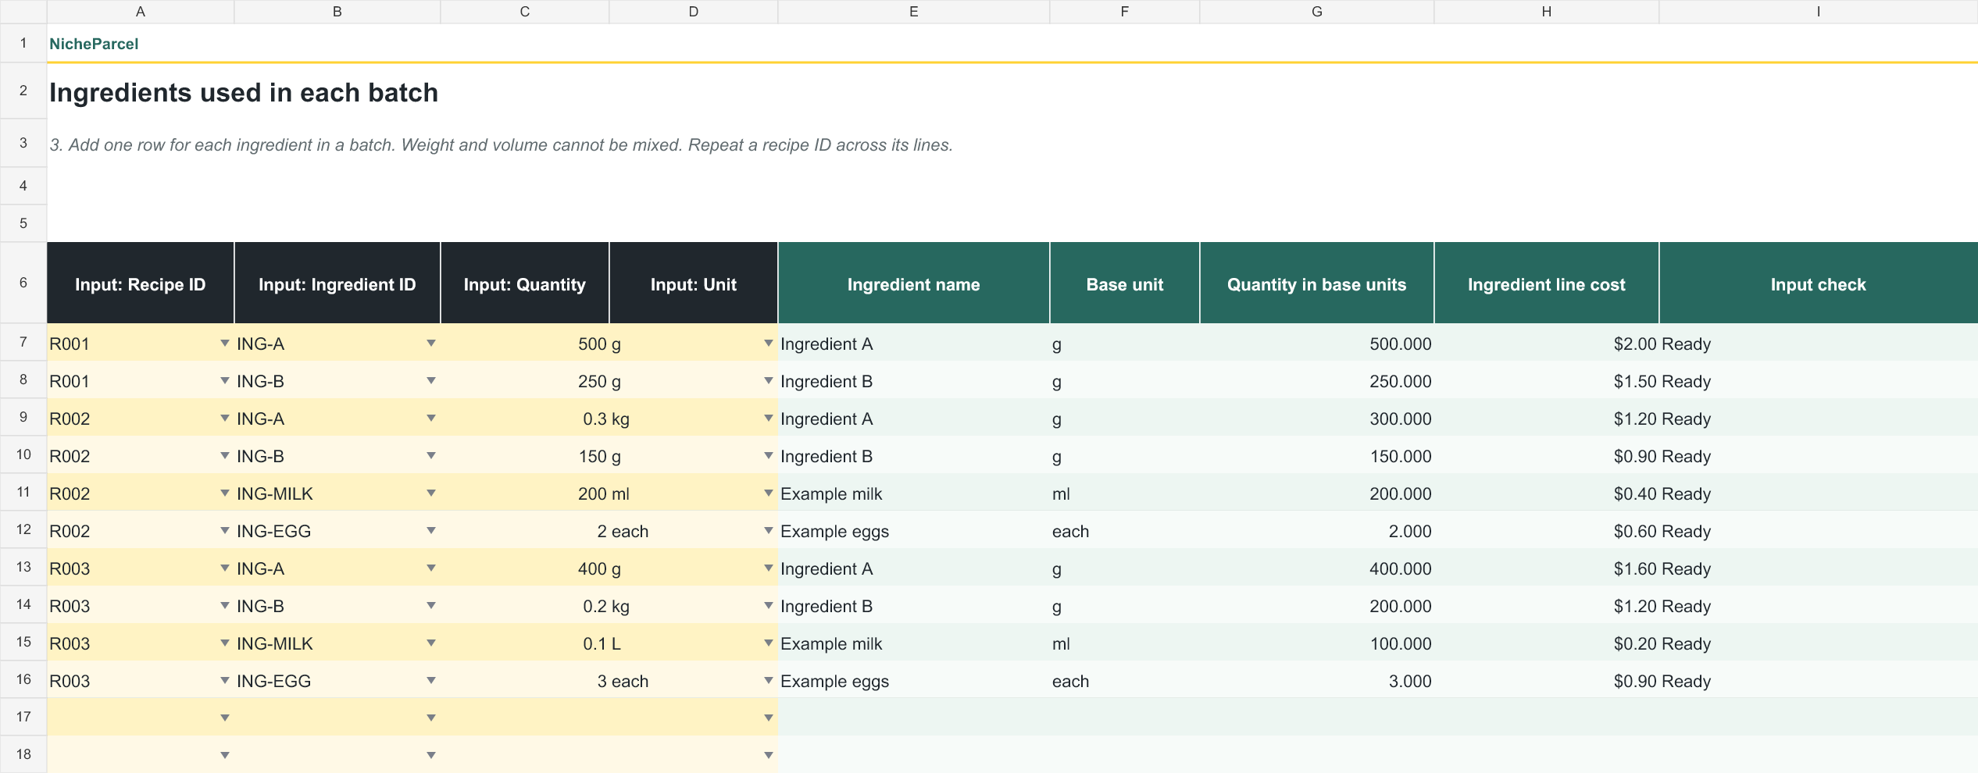This screenshot has width=1978, height=773.
Task: Select the empty Quantity input in row 17
Action: coord(525,717)
